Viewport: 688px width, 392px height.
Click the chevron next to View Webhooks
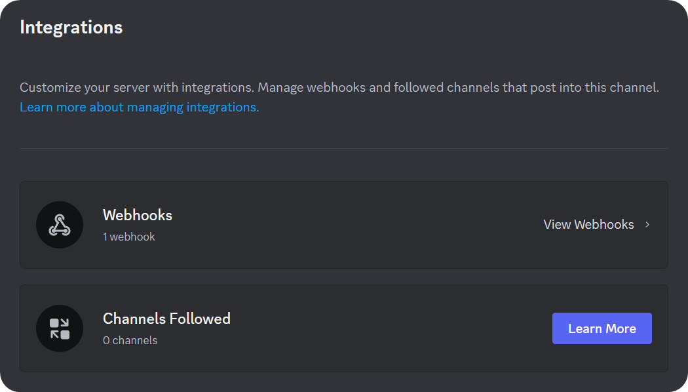(647, 224)
